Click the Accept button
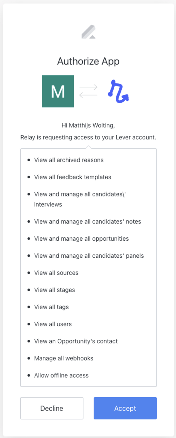 click(125, 408)
